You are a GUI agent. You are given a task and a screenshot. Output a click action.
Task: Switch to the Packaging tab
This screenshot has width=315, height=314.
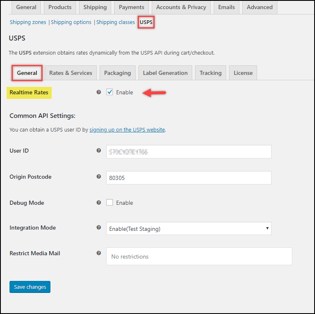(x=117, y=73)
